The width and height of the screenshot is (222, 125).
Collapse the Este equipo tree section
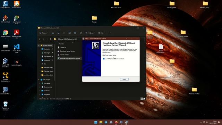(39, 80)
